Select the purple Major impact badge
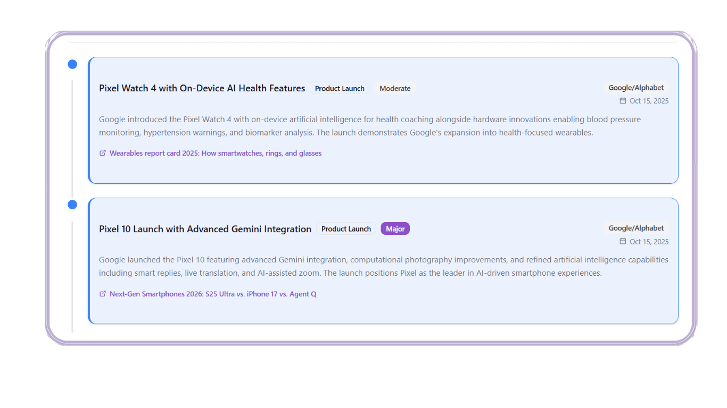 click(395, 229)
